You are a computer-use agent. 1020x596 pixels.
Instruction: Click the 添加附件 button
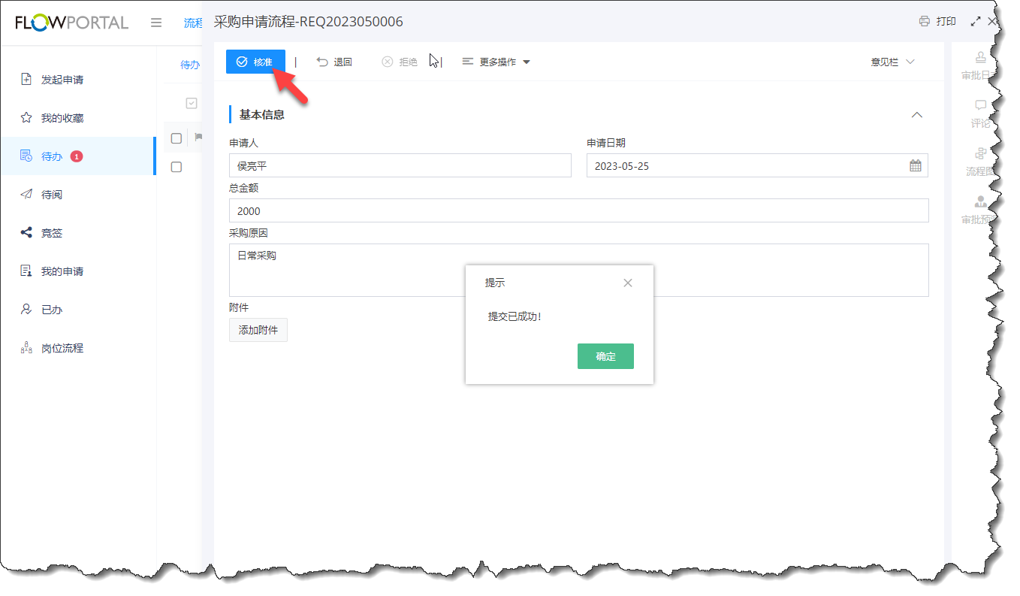(x=258, y=330)
